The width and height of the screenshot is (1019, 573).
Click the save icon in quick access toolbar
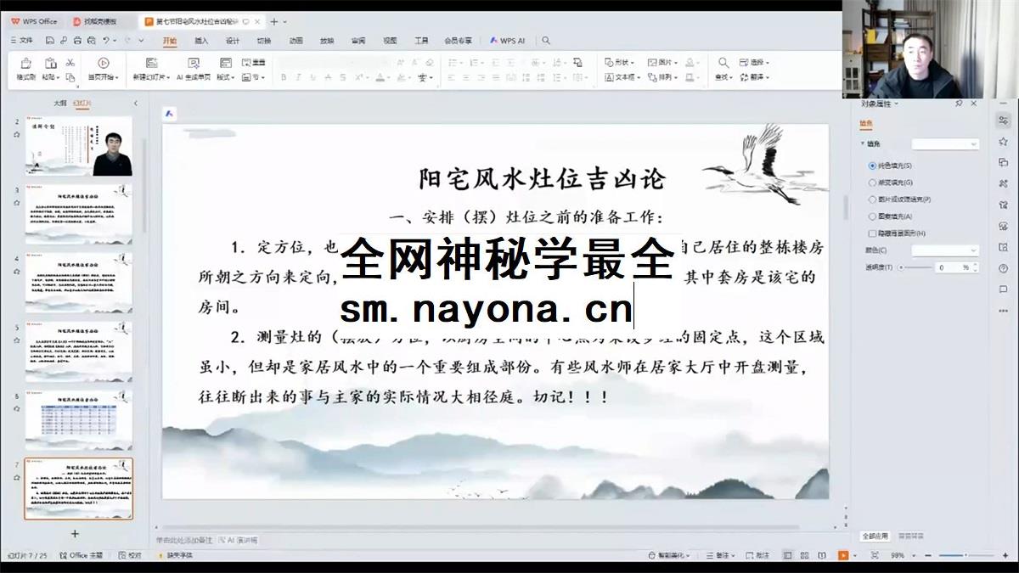pyautogui.click(x=50, y=40)
